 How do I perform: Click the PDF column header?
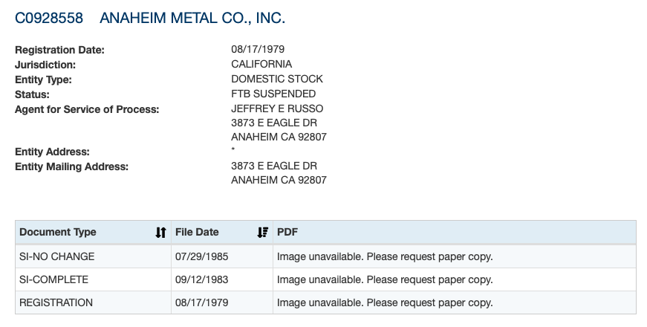tap(287, 233)
